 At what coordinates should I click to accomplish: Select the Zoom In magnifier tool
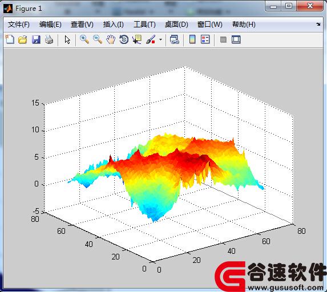click(84, 39)
